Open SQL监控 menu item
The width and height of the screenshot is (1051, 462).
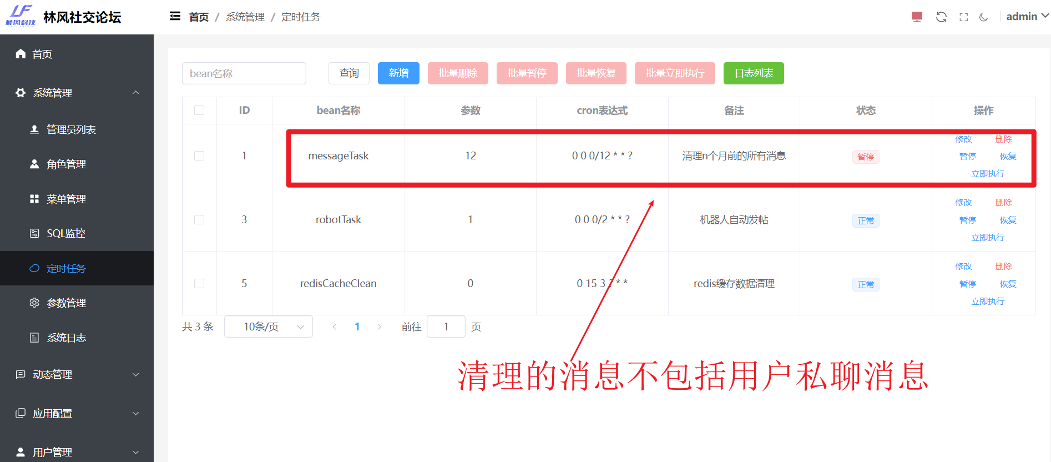coord(77,234)
